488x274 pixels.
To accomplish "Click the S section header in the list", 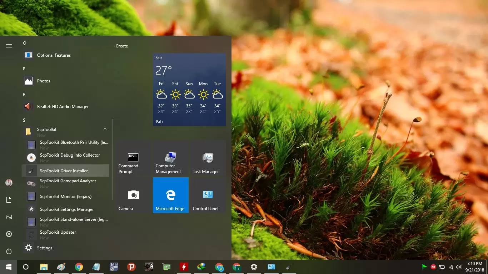I will (24, 120).
